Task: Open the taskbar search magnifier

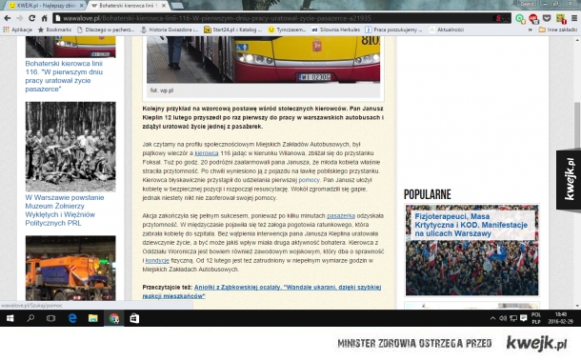Action: click(30, 318)
